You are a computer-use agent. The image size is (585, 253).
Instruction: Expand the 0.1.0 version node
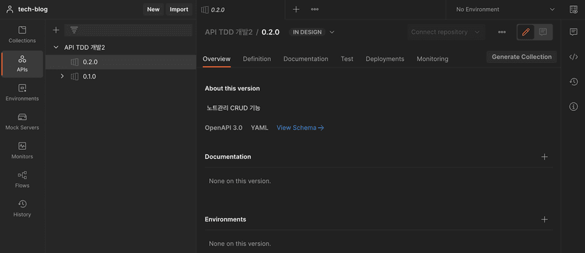tap(62, 77)
